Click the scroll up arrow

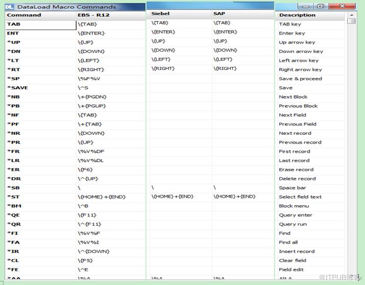[x=352, y=15]
